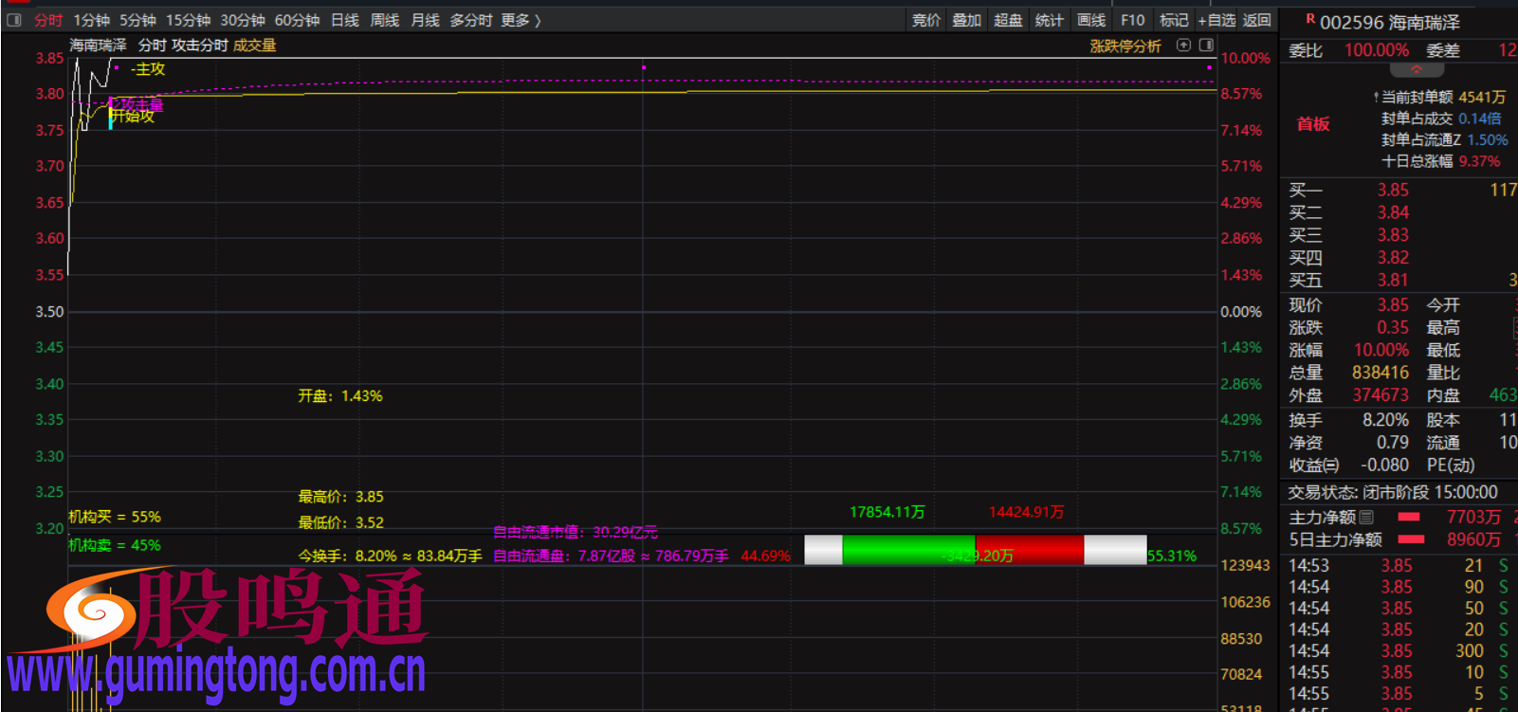Add stock via +自选 button
This screenshot has width=1518, height=712.
1216,20
